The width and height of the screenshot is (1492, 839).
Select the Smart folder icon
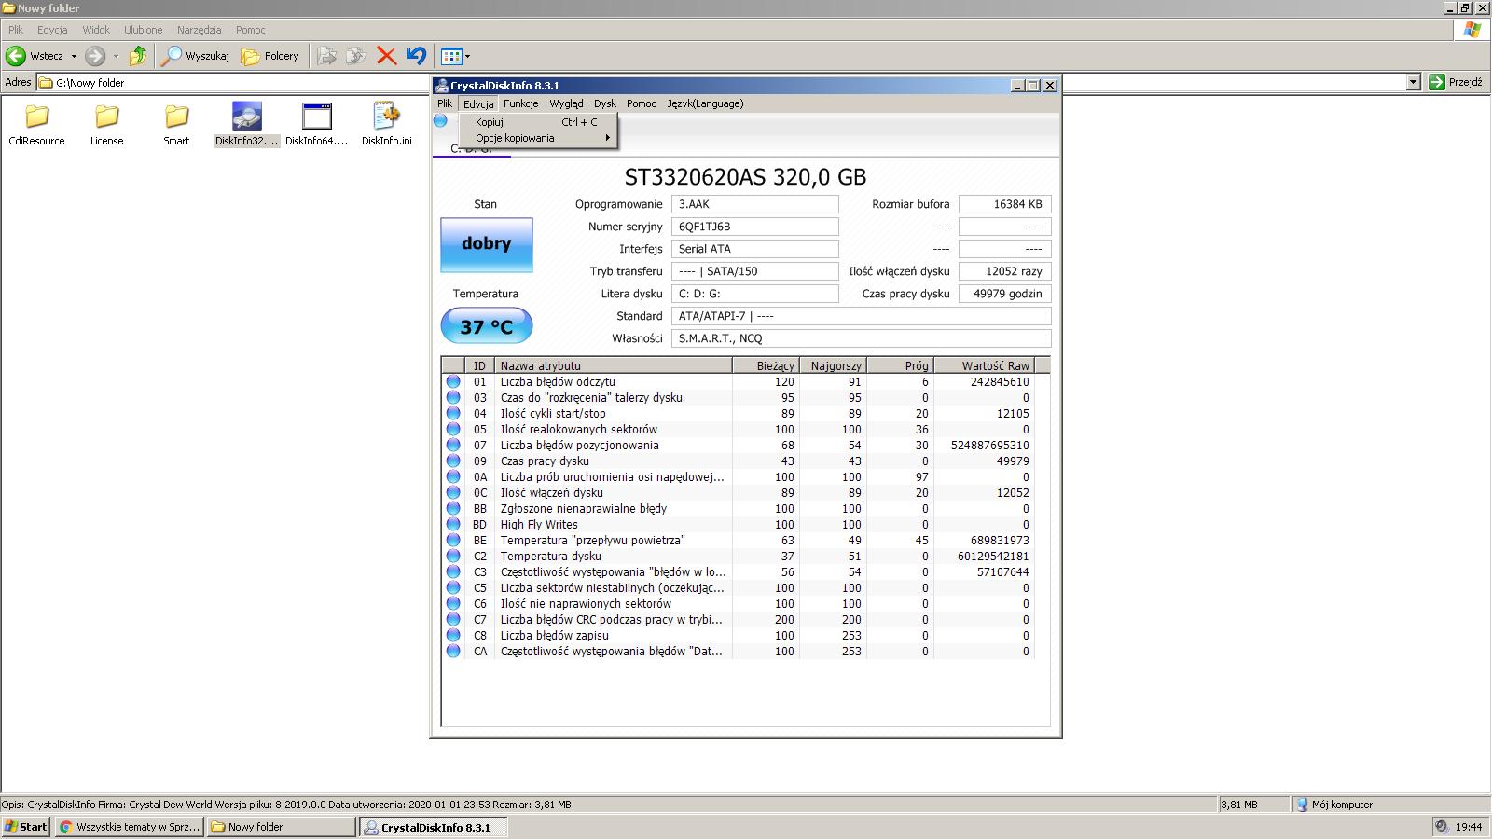coord(176,117)
